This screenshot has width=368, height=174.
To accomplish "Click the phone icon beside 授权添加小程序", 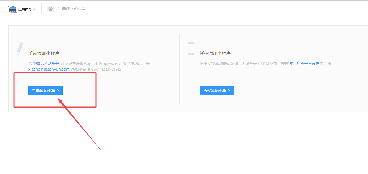I will pos(191,49).
